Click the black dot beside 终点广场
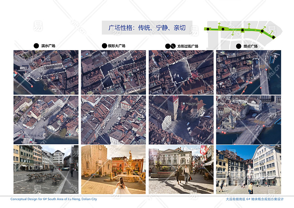This screenshot has height=208, width=294. click(x=239, y=46)
